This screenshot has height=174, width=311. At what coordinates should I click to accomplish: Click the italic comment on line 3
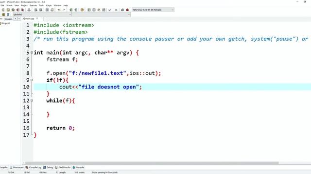coord(171,39)
